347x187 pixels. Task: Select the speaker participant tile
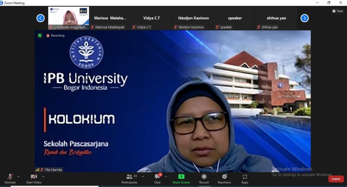(x=235, y=18)
